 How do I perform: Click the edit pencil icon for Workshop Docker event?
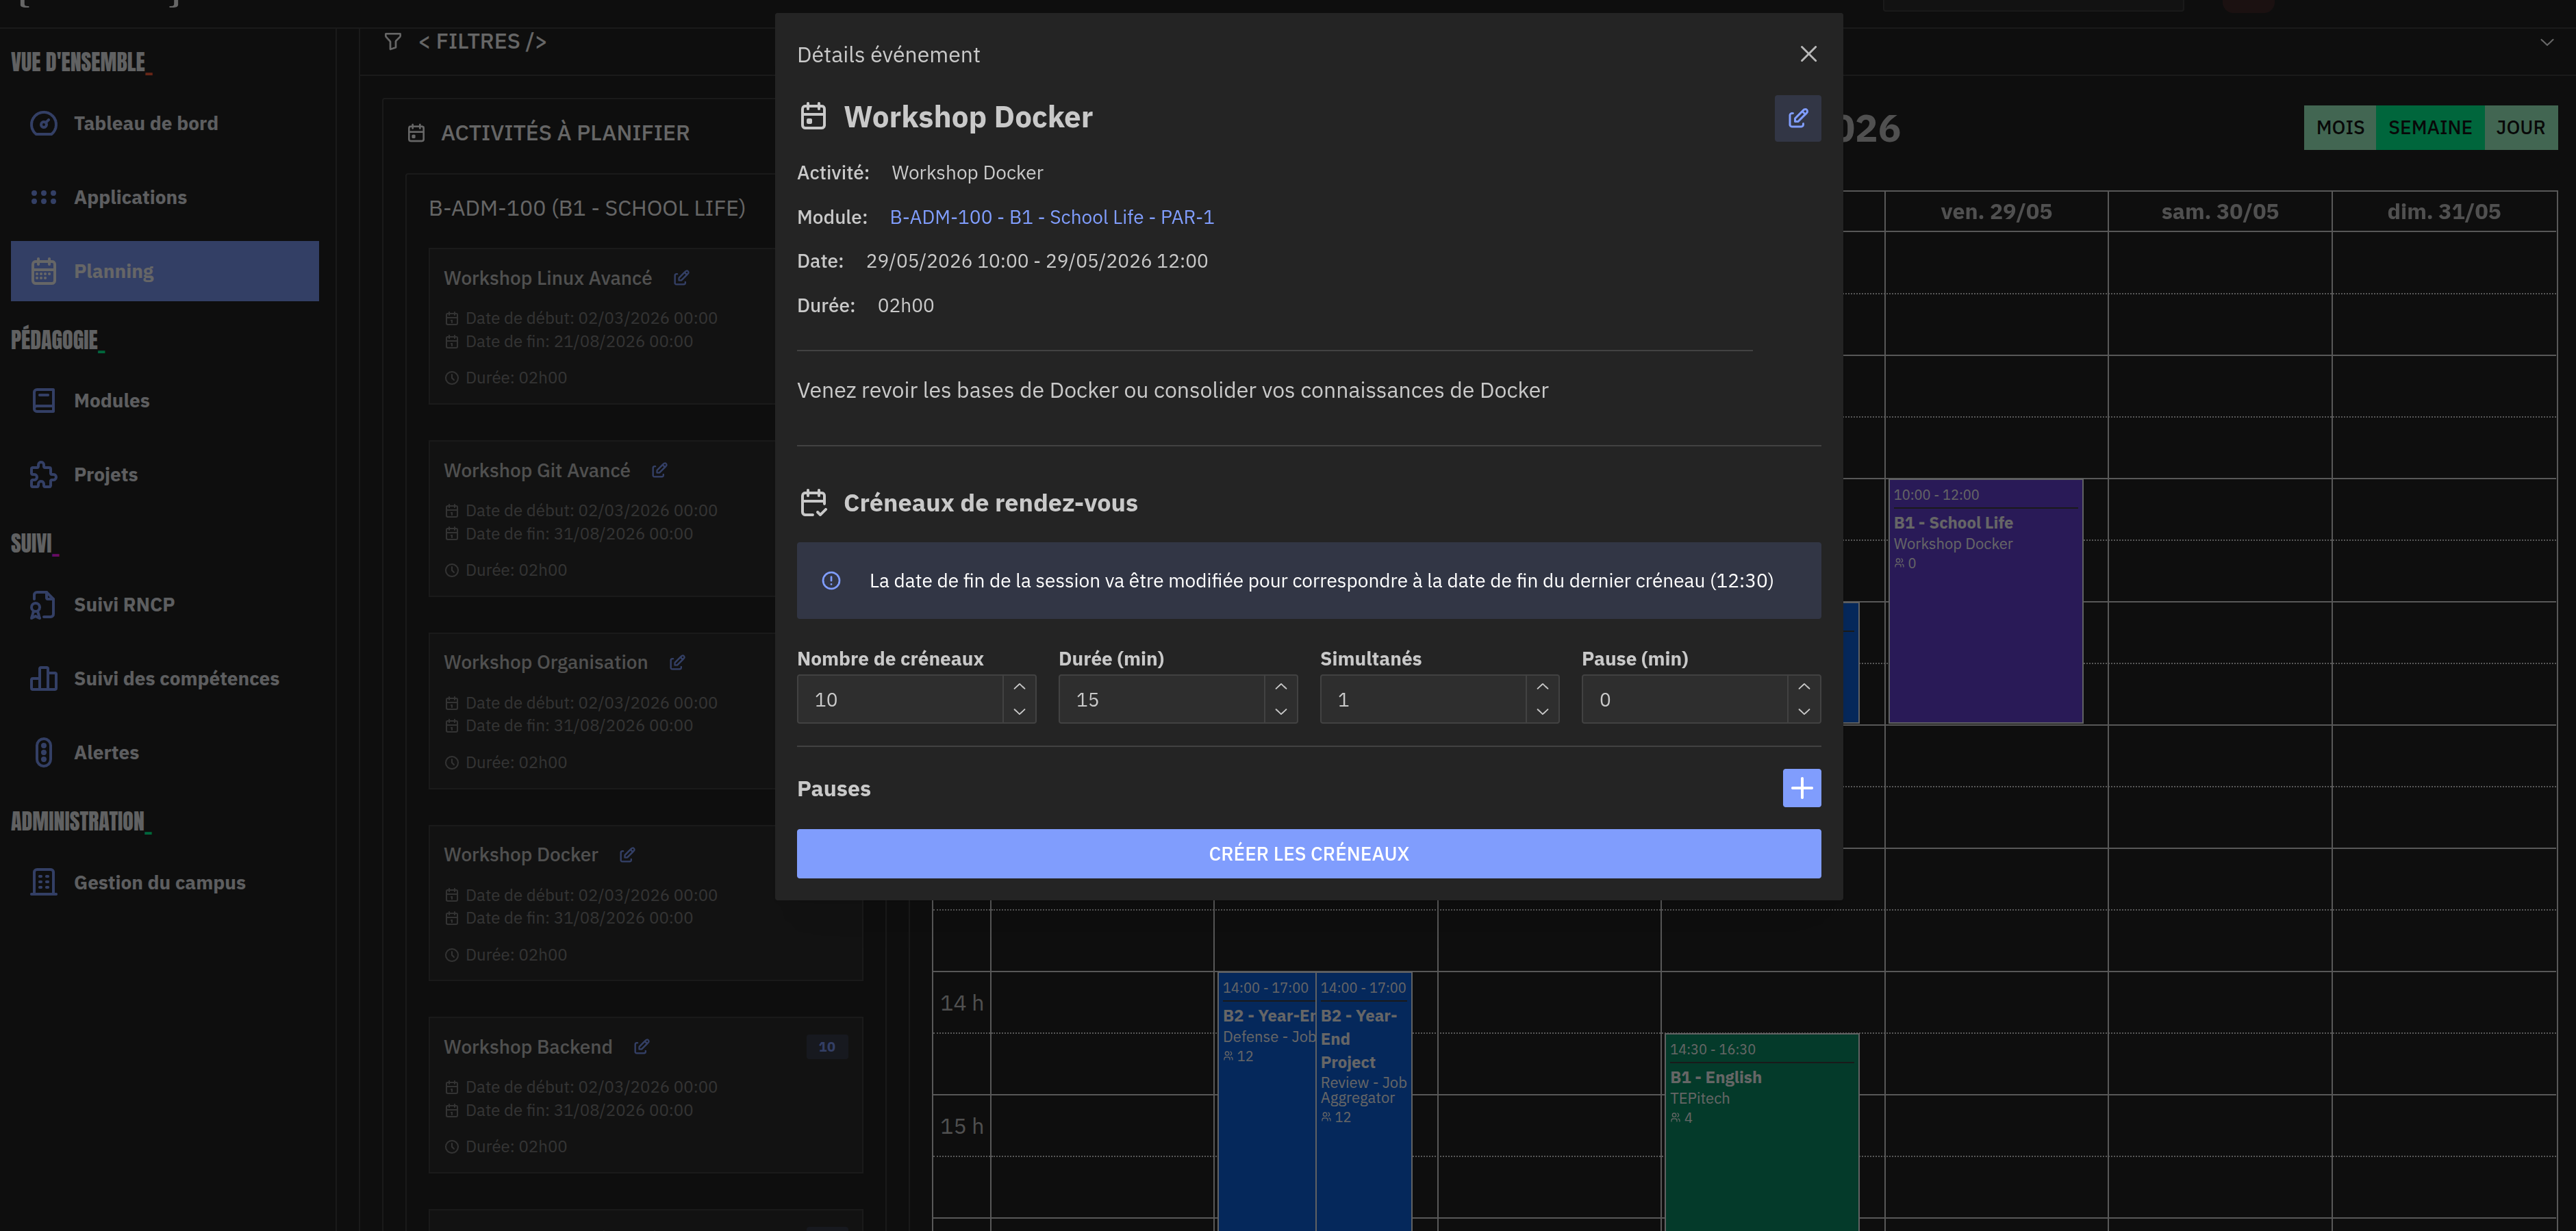1797,118
